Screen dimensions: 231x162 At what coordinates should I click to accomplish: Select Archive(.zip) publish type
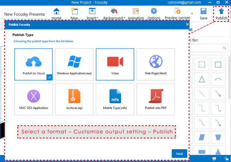click(74, 99)
